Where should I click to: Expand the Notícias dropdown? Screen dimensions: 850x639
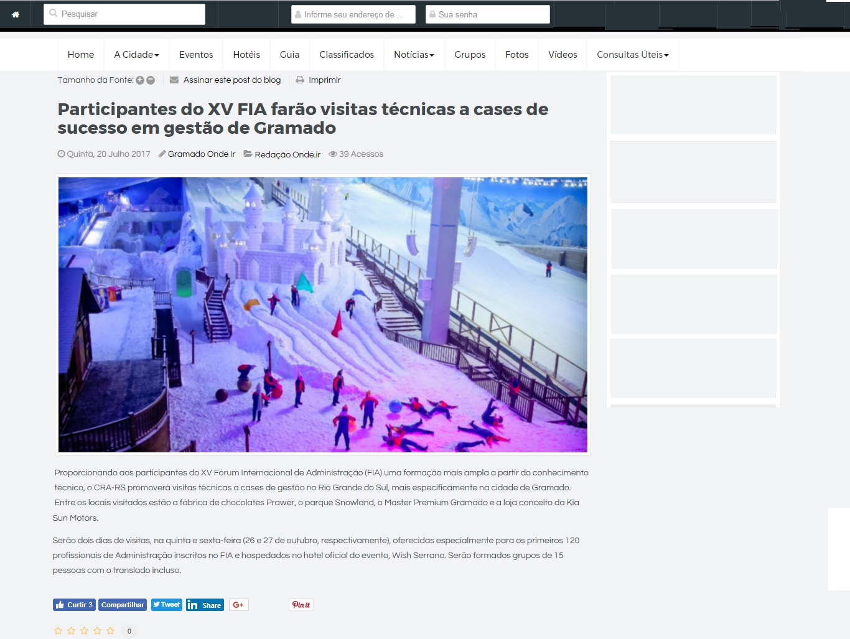pyautogui.click(x=414, y=54)
